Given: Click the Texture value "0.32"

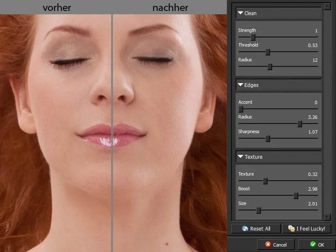Looking at the screenshot, I should pos(312,174).
